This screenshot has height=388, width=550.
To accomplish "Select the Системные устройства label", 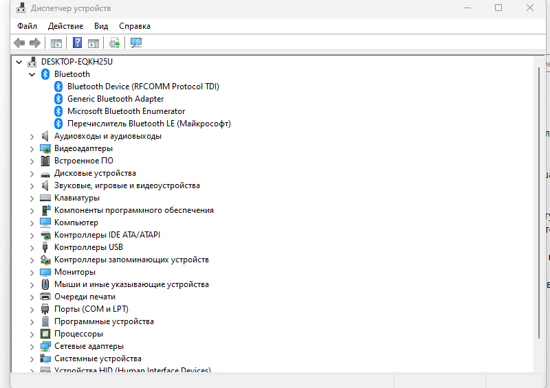I will [x=98, y=358].
